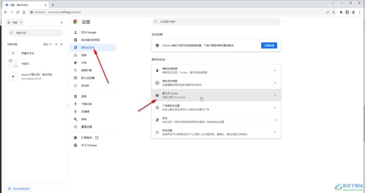Open 关于 Chrome page
Image resolution: width=365 pixels, height=193 pixels.
point(93,146)
